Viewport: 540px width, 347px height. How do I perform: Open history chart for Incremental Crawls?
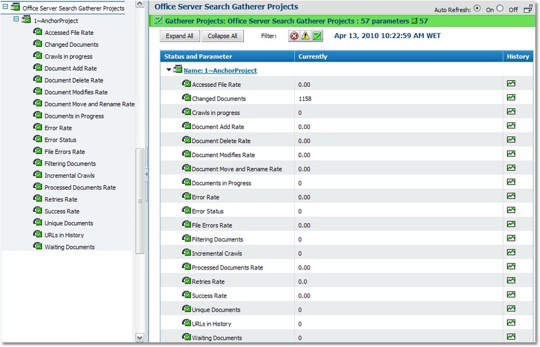(x=511, y=253)
